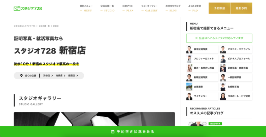Screen dimensions: 266x137
Task: Go to nearby 銀座店 chevron link
Action: pyautogui.click(x=73, y=75)
